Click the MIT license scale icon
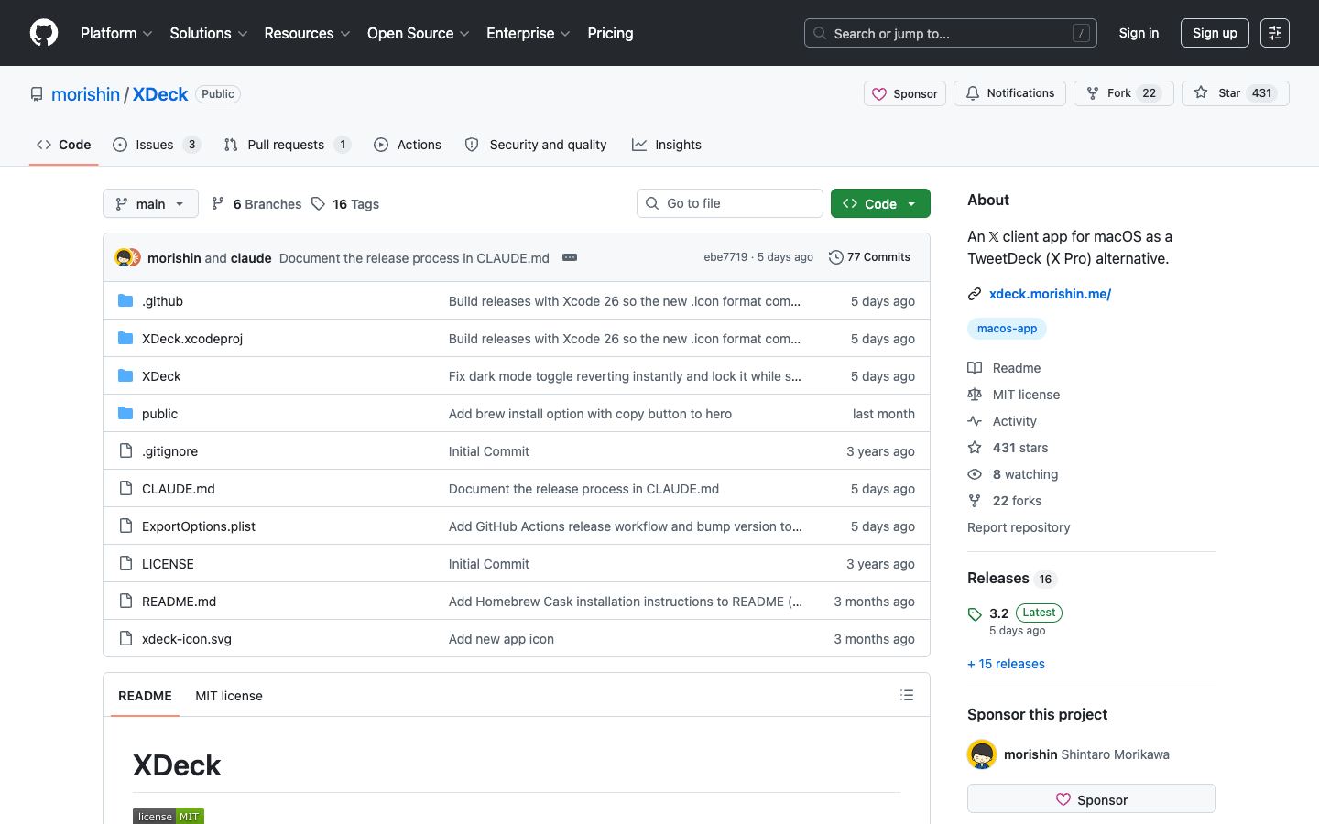1319x824 pixels. tap(975, 395)
